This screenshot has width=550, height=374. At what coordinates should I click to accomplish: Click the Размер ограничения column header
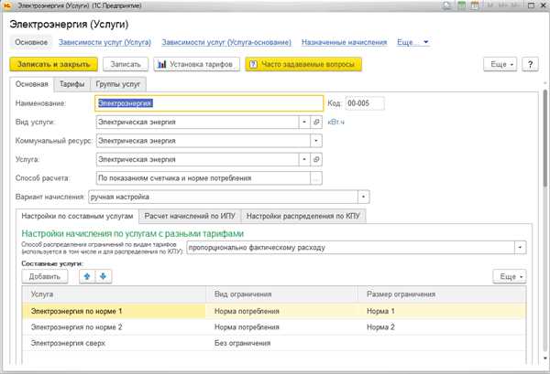click(x=442, y=294)
